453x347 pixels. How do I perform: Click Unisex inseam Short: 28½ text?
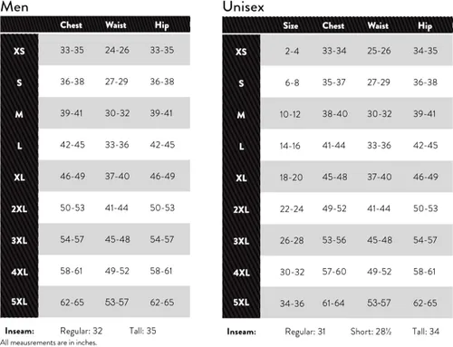[x=371, y=332]
